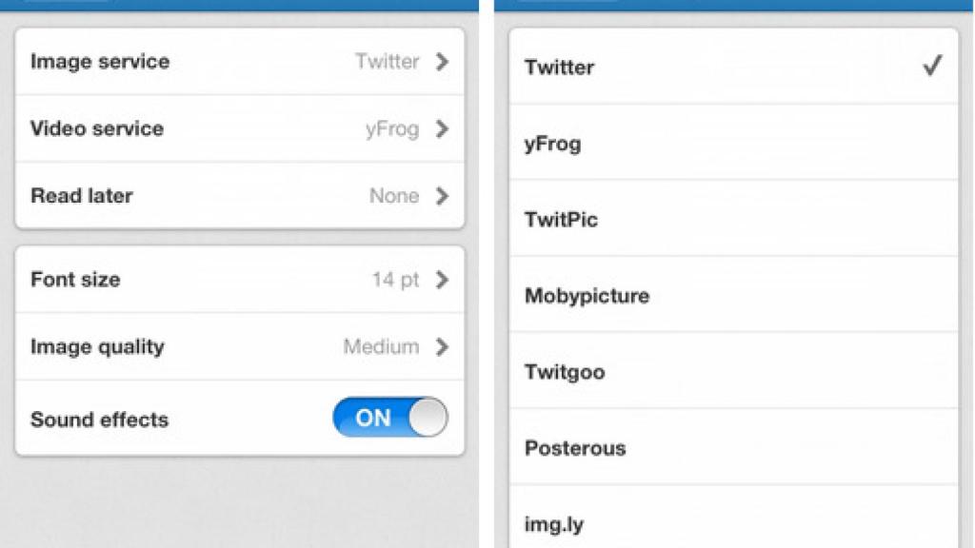Tap the Font size chevron arrow
Viewport: 975px width, 548px height.
[x=442, y=280]
